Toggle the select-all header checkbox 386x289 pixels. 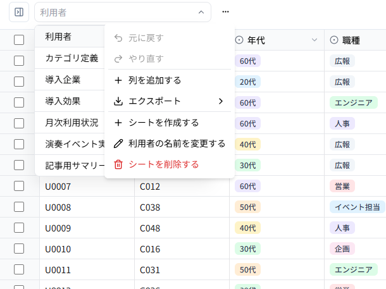pos(19,40)
